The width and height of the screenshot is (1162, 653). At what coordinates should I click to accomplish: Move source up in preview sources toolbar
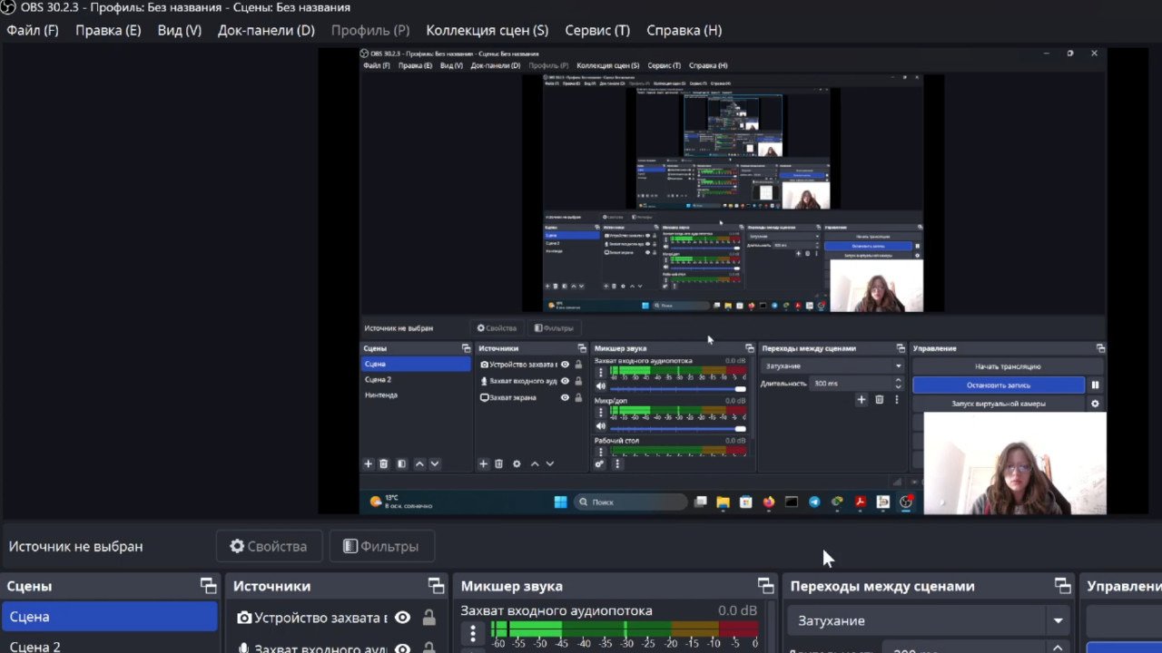[535, 463]
